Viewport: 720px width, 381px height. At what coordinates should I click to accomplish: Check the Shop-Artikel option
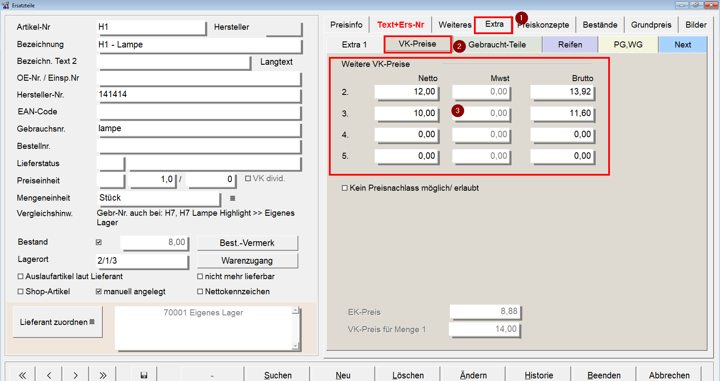point(20,291)
